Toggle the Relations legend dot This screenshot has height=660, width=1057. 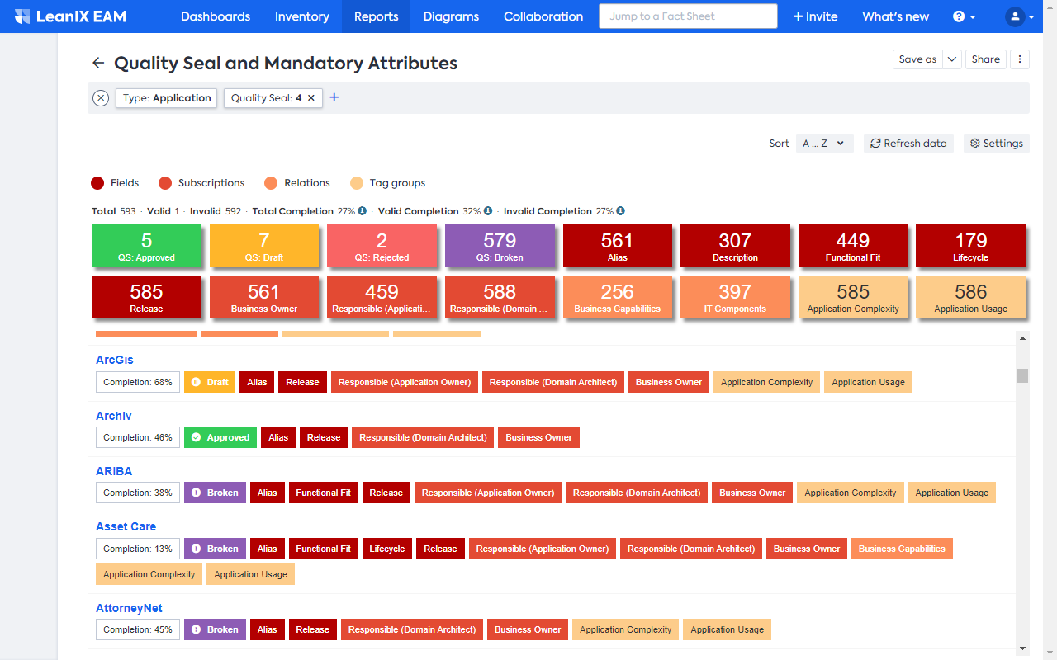[x=271, y=183]
